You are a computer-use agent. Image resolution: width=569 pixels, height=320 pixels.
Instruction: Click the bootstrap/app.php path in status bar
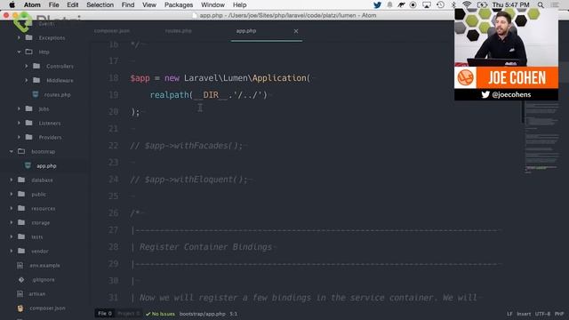(x=203, y=314)
